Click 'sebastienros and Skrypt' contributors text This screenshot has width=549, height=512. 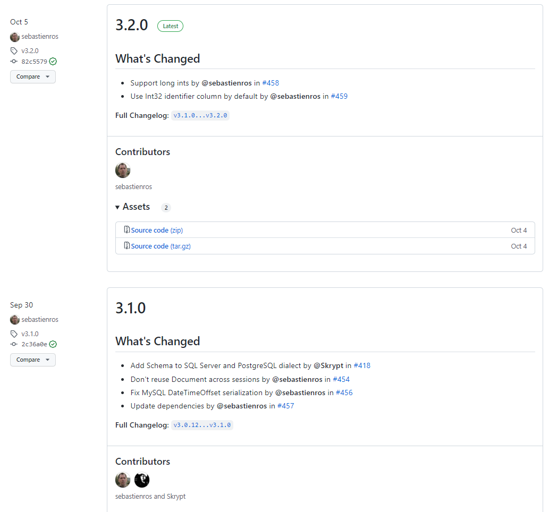coord(150,497)
